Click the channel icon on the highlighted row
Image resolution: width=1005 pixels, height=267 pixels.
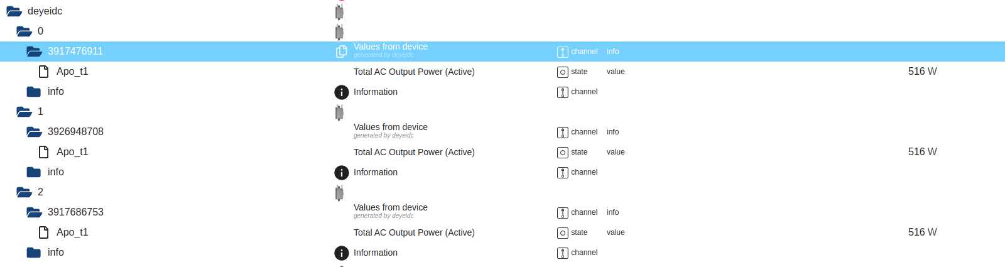click(x=563, y=52)
